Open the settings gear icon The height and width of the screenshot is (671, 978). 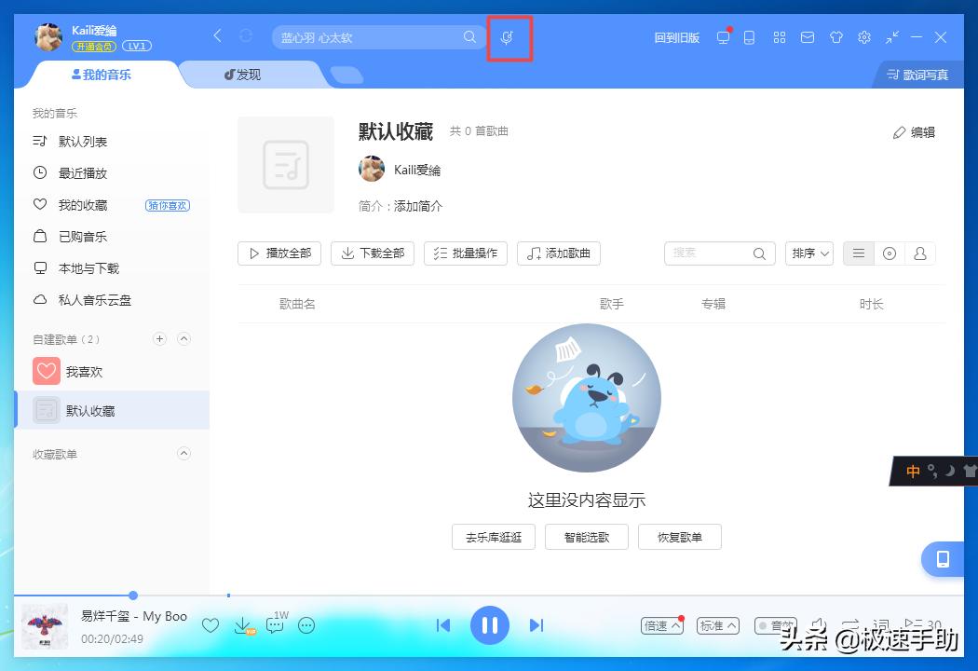point(864,37)
